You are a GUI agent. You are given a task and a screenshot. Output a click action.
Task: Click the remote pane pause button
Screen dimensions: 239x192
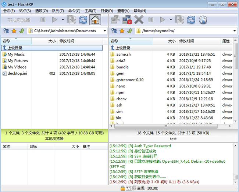pyautogui.click(x=151, y=20)
